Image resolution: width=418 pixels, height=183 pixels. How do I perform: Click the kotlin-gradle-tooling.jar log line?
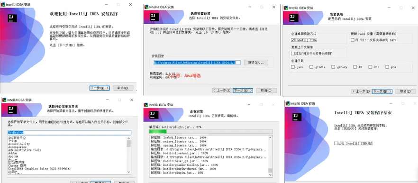184,165
